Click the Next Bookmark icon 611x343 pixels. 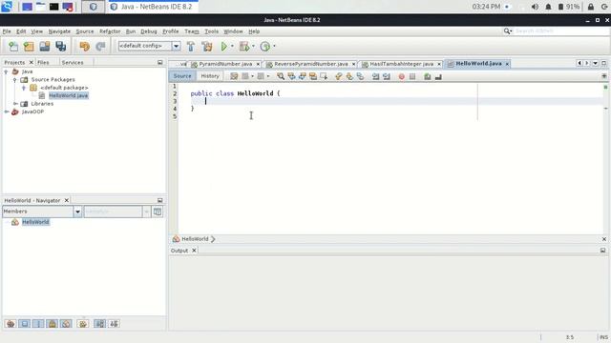(x=349, y=76)
